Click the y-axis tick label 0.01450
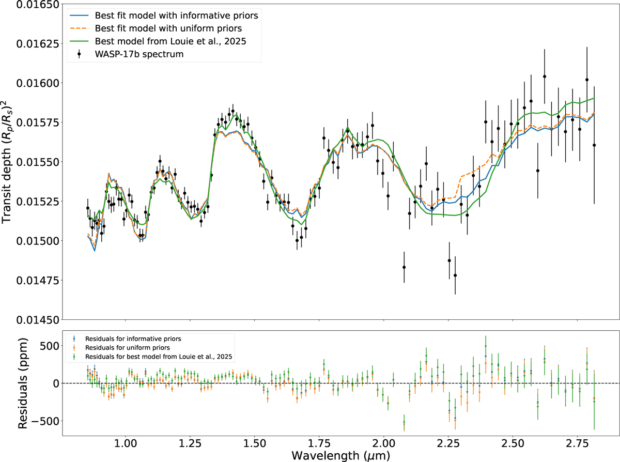Image resolution: width=620 pixels, height=462 pixels. 38,319
